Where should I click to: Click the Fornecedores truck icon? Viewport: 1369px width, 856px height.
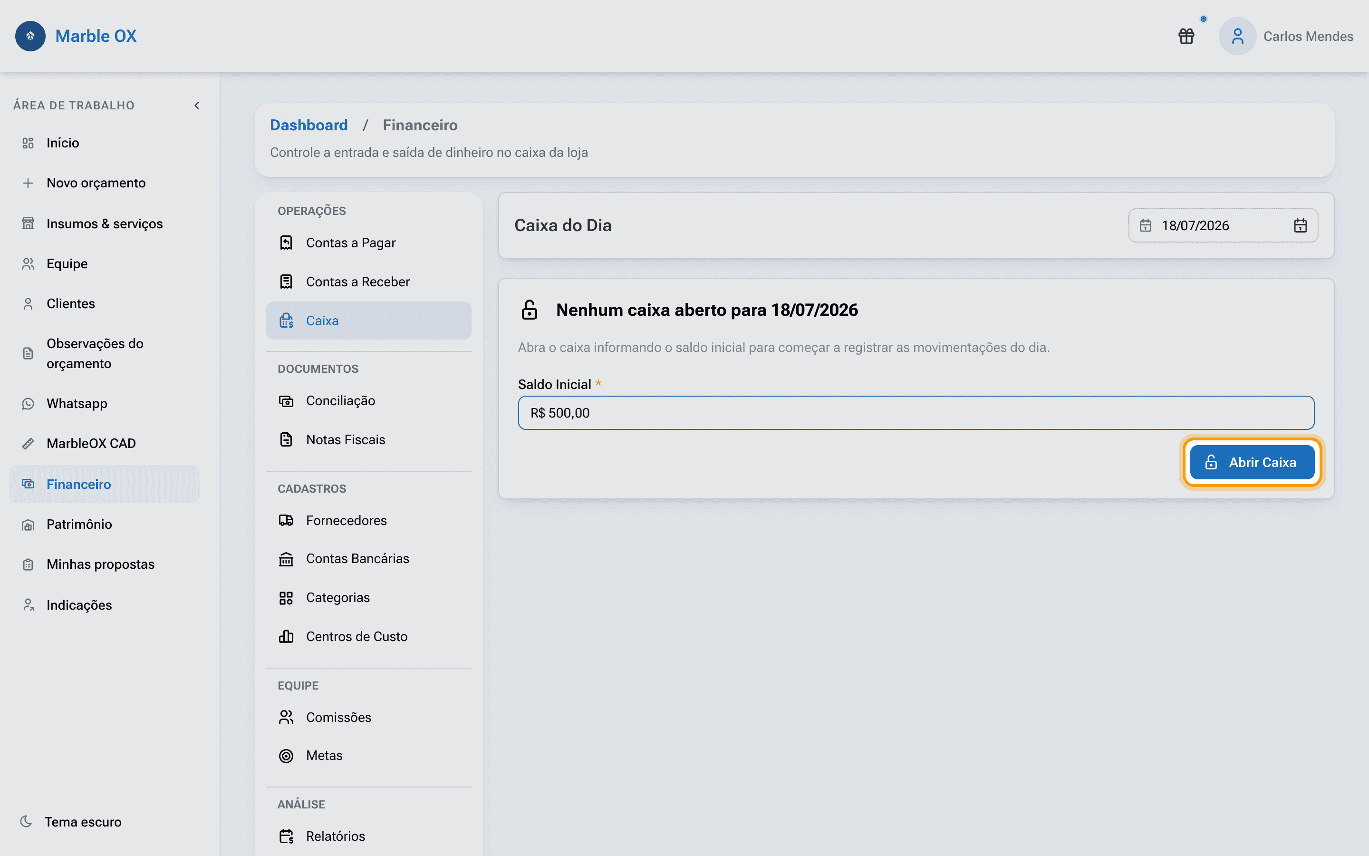tap(286, 520)
